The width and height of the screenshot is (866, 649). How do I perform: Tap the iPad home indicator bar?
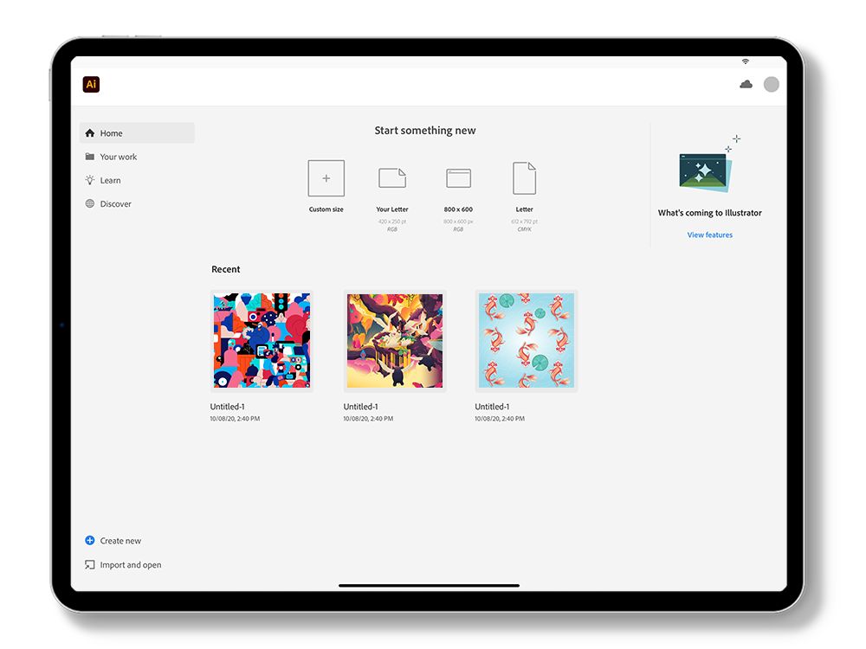coord(430,586)
